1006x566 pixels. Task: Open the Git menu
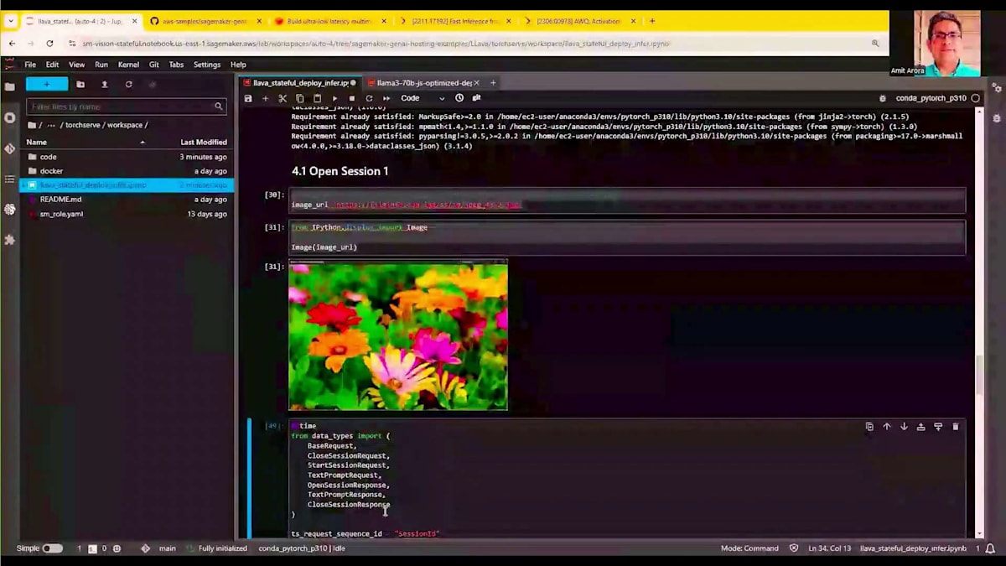click(x=154, y=65)
